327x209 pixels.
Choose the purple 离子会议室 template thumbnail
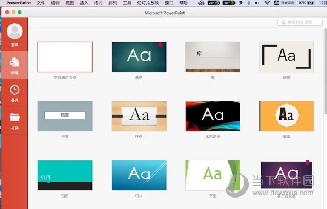286,175
